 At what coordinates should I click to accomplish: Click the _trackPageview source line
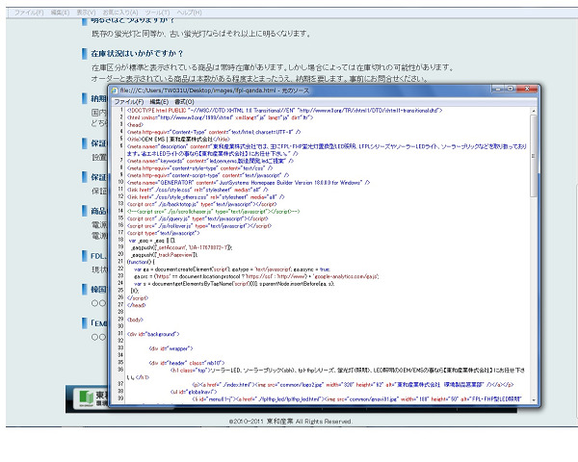tap(165, 255)
